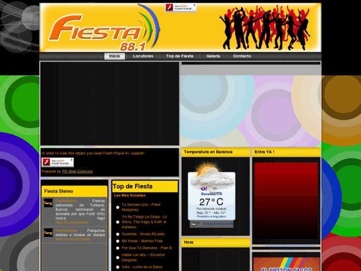
Task: Open FiestaStereo avatar beside Turbana fiestas tweet
Action: coord(48,203)
